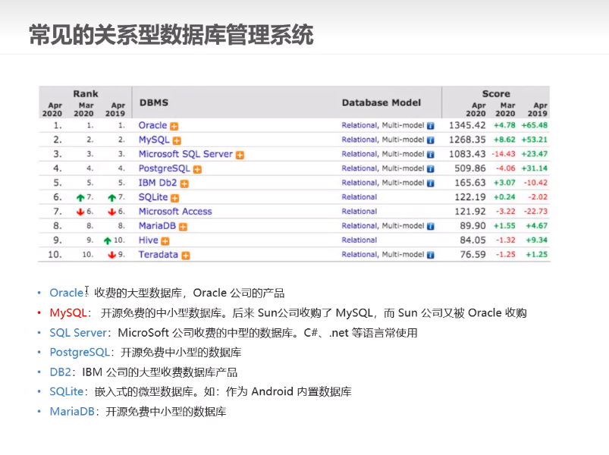Click the PostgreSQL bullet heading below the table
The width and height of the screenshot is (609, 455).
click(x=80, y=353)
